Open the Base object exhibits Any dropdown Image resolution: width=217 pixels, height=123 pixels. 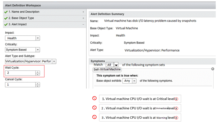pos(134,81)
